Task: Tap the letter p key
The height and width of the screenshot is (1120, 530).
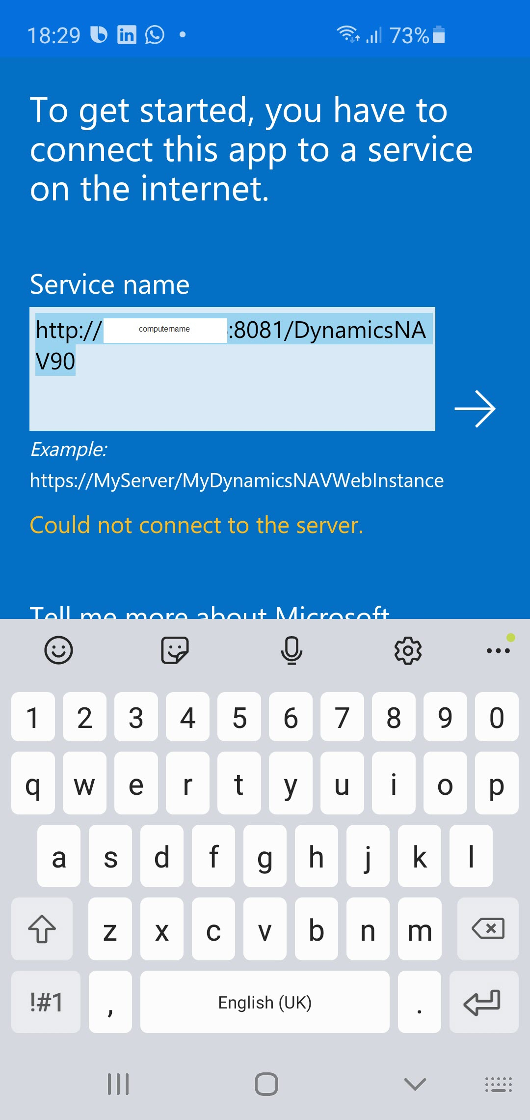Action: tap(497, 783)
